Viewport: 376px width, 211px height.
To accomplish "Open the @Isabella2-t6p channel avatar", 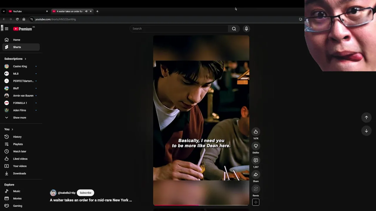I will tap(53, 193).
